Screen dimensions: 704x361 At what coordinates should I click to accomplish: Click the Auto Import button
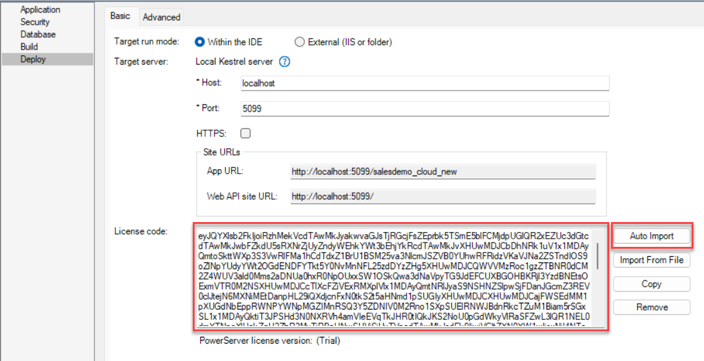coord(651,236)
